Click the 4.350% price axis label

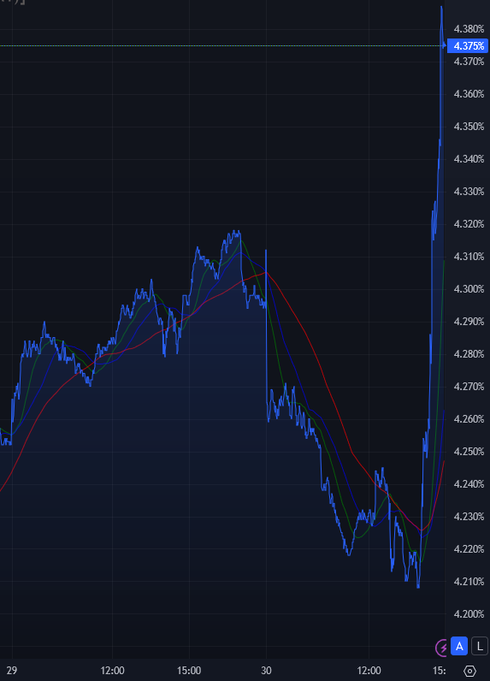click(469, 127)
